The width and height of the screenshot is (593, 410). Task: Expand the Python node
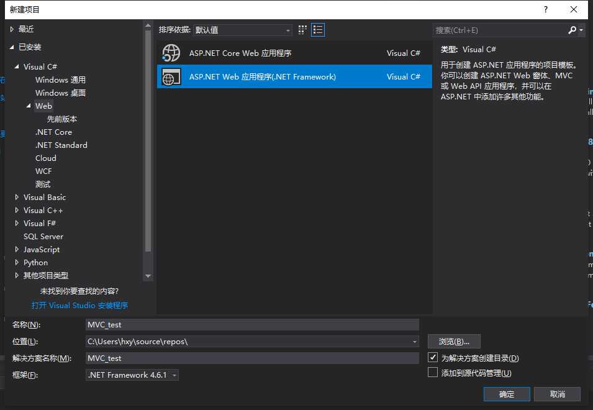17,263
